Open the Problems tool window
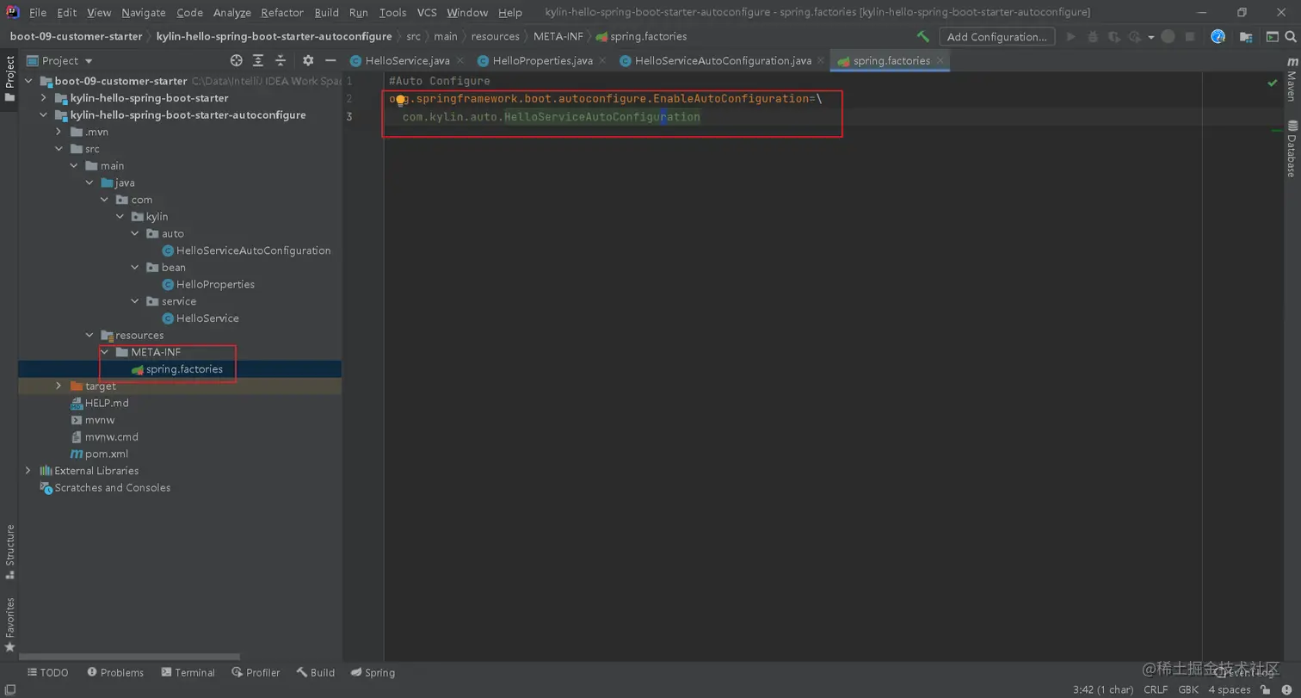The width and height of the screenshot is (1301, 698). click(114, 672)
